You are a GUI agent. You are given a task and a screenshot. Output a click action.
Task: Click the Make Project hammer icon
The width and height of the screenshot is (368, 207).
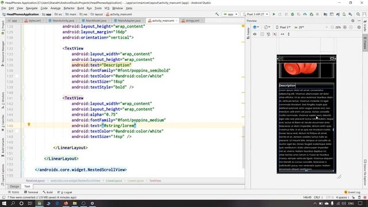217,14
